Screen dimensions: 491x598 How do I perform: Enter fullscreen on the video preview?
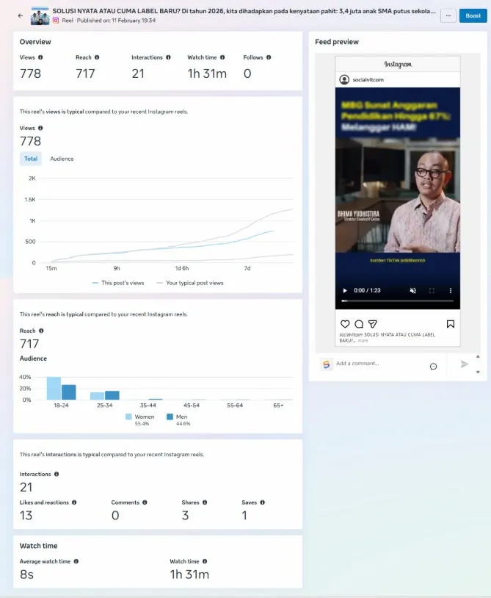pyautogui.click(x=432, y=291)
